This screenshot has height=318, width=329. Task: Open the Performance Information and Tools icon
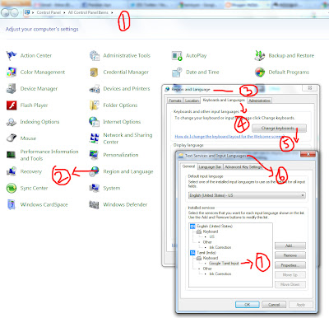click(x=12, y=155)
